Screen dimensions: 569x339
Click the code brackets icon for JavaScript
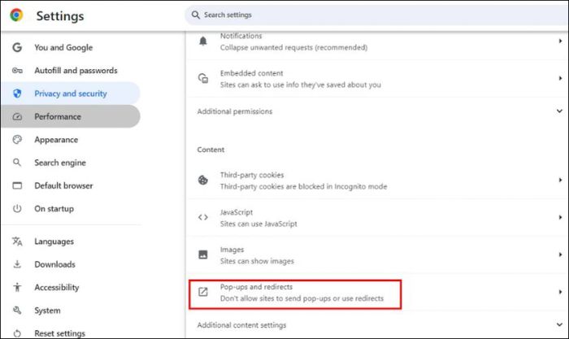pos(203,217)
